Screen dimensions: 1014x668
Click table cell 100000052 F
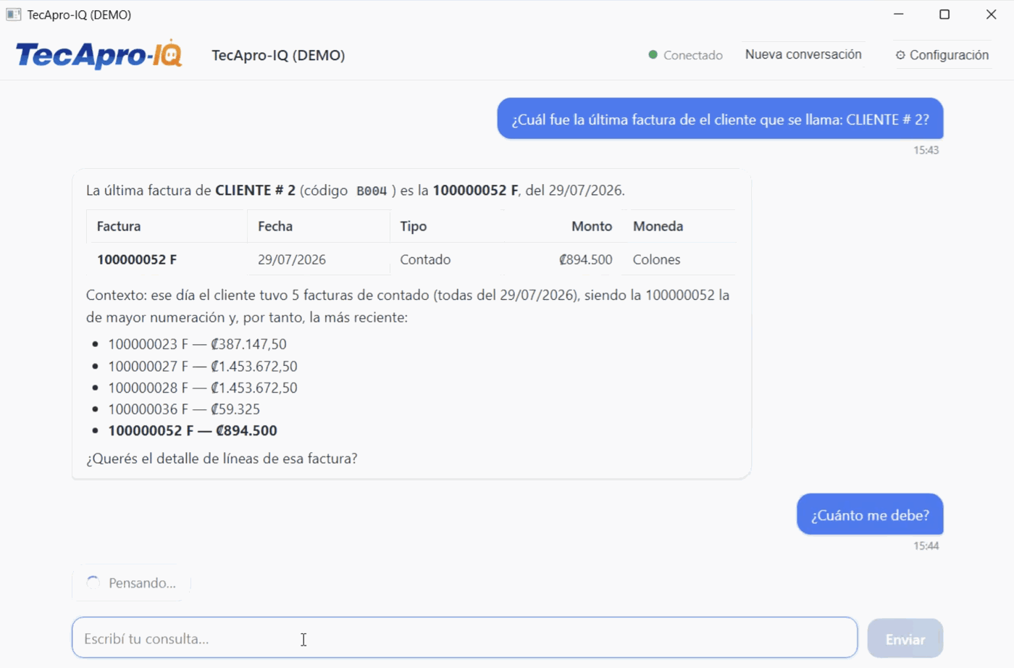[x=167, y=259]
